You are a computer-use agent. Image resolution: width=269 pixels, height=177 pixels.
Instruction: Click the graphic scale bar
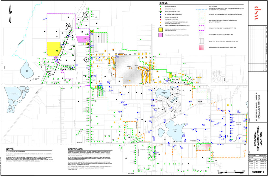pos(231,172)
